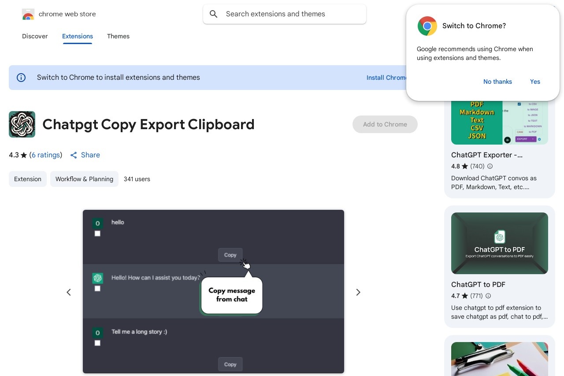Click info icon next to ChatGPT to PDF rating (771)
Image resolution: width=564 pixels, height=376 pixels.
(x=488, y=296)
